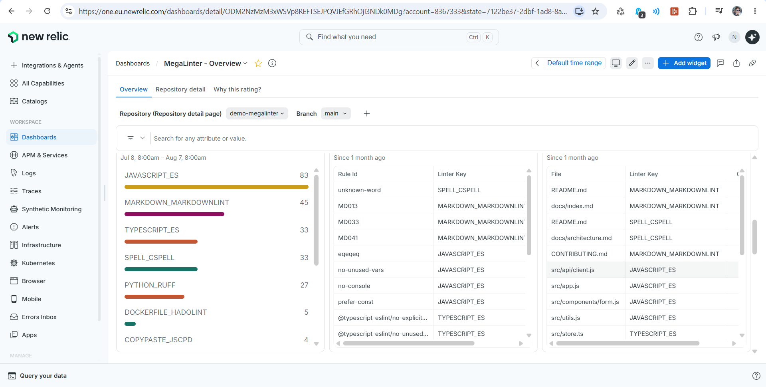
Task: Click the Rule Id table horizontal scrollbar
Action: [409, 343]
